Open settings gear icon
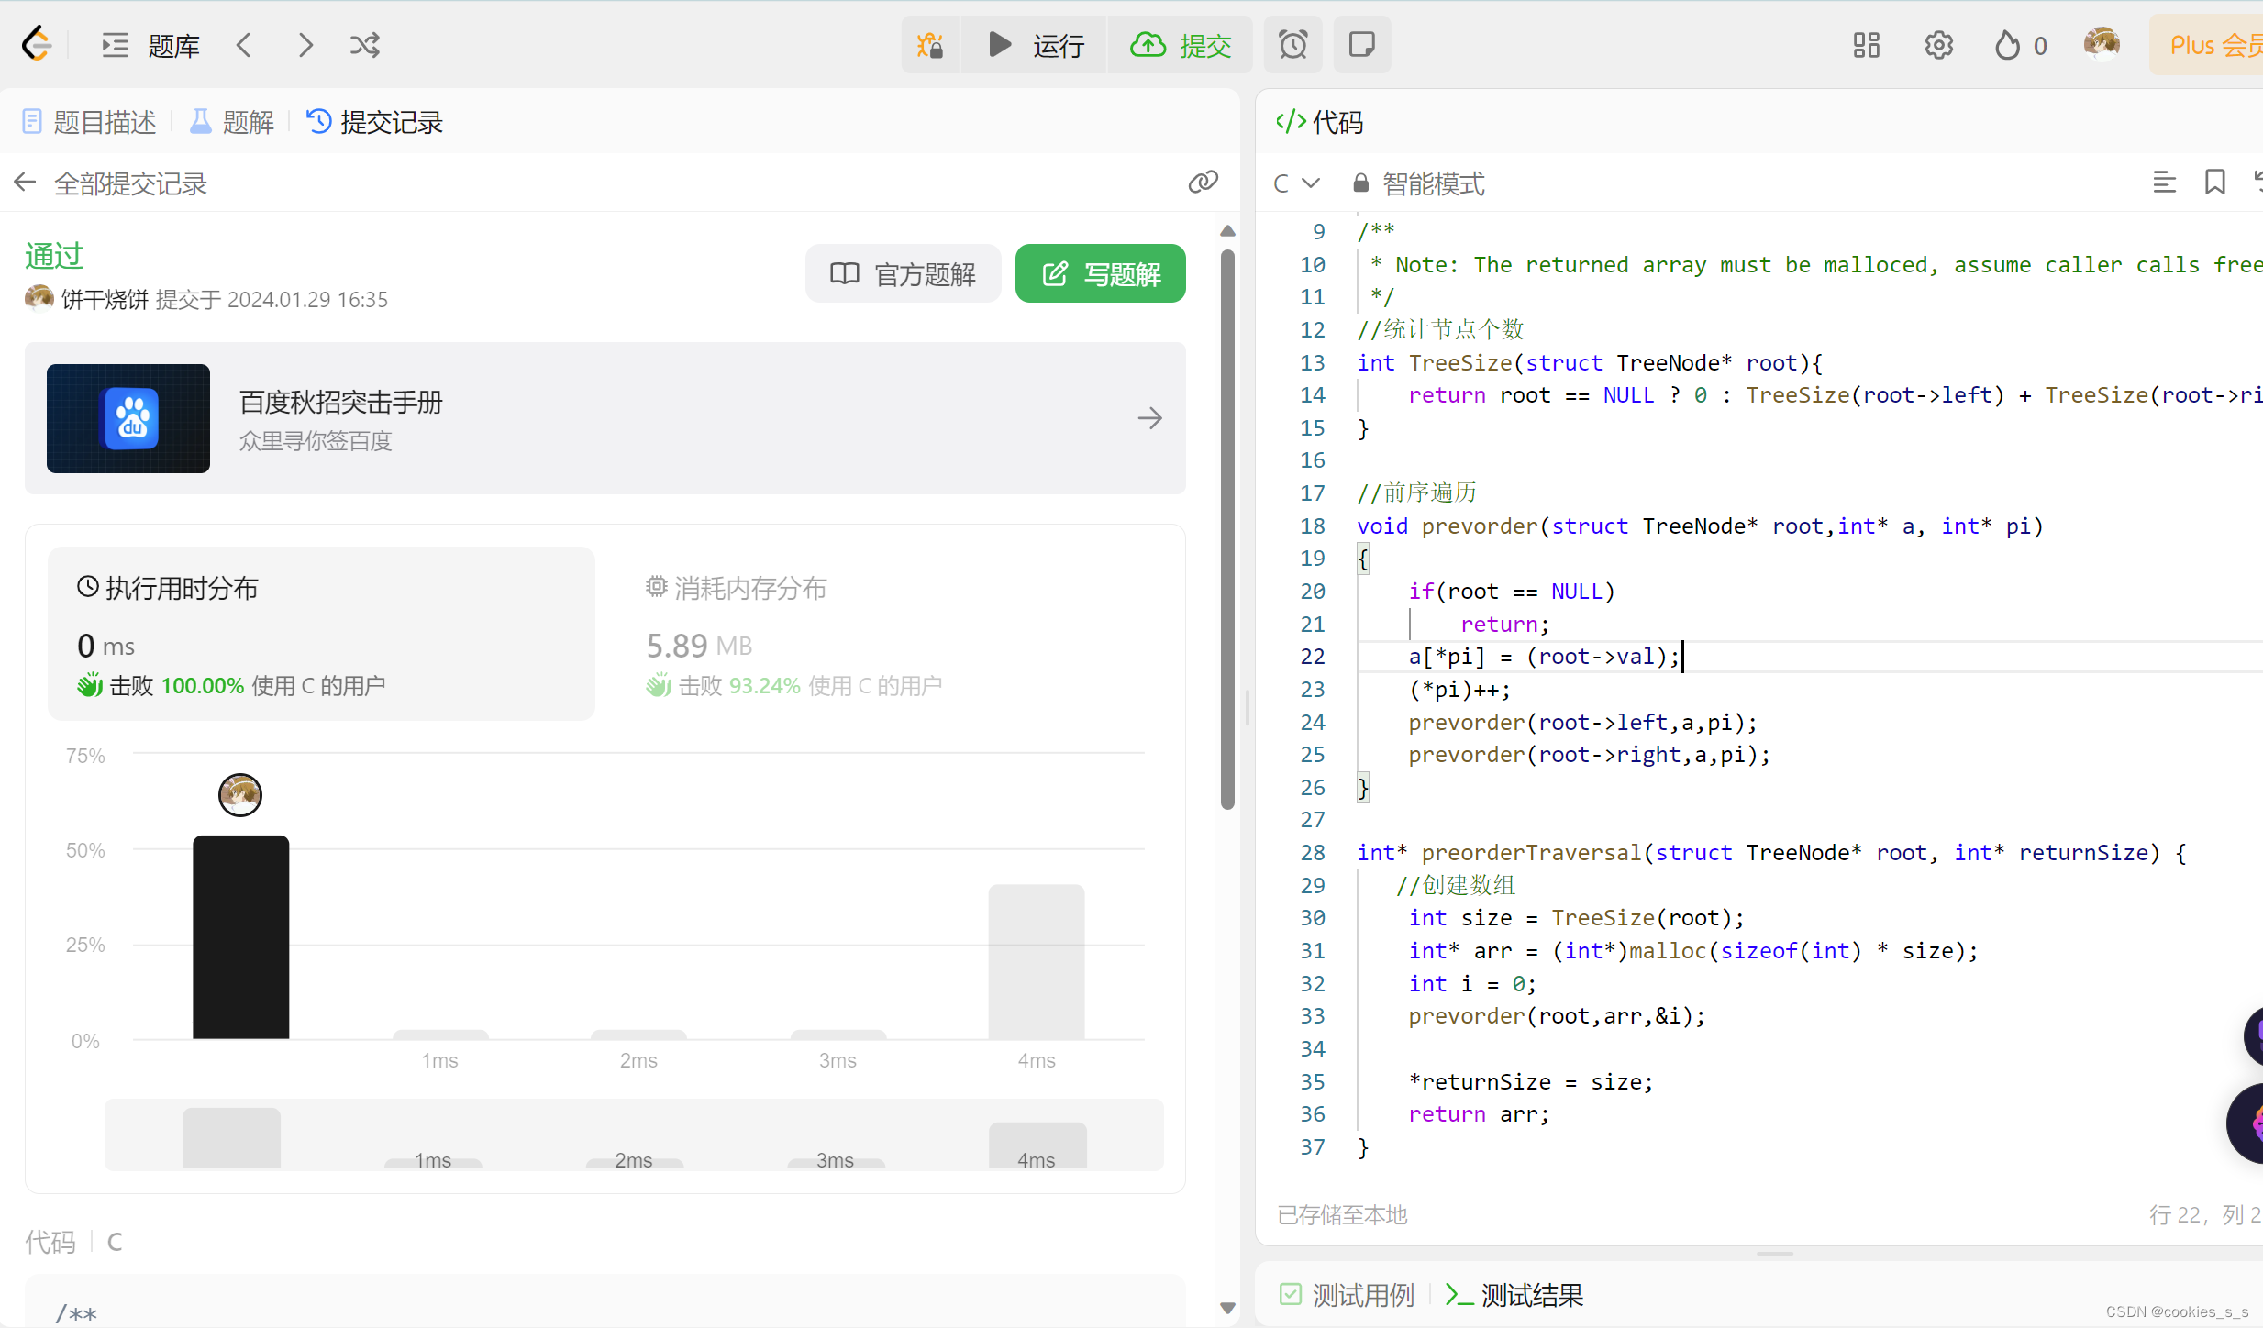The width and height of the screenshot is (2263, 1328). 1938,45
